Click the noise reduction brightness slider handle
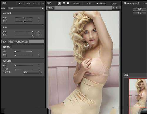Screen dimensions: 147x114 [x=33, y=32]
